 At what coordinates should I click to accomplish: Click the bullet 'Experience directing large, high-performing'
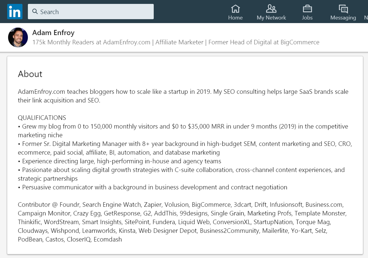[120, 161]
